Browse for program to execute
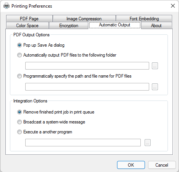This screenshot has height=172, width=179. (x=148, y=143)
